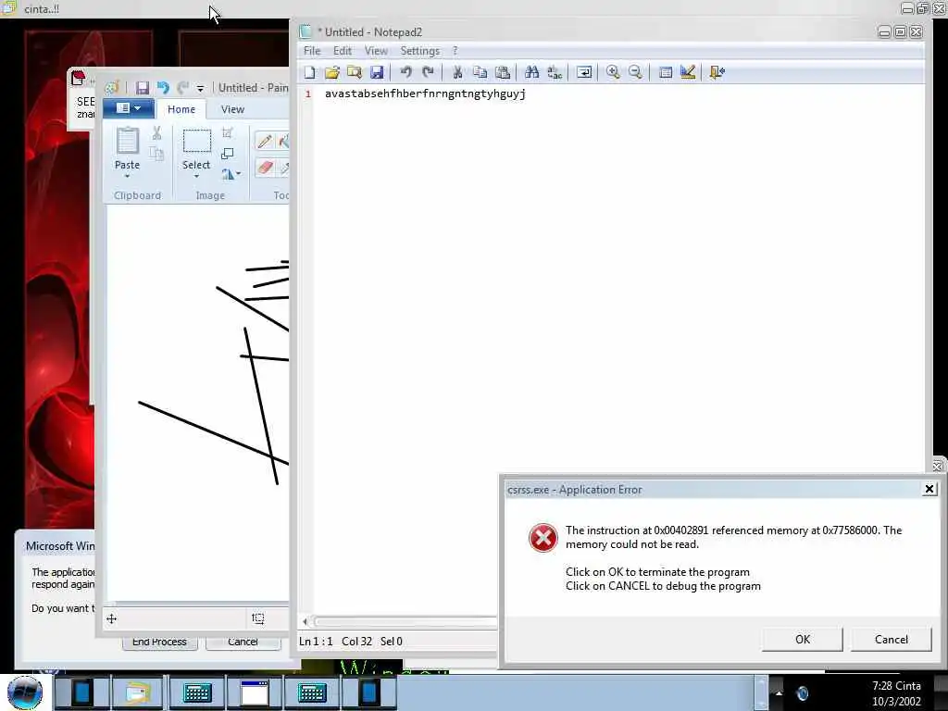Select the Eraser tool in Paint

264,168
